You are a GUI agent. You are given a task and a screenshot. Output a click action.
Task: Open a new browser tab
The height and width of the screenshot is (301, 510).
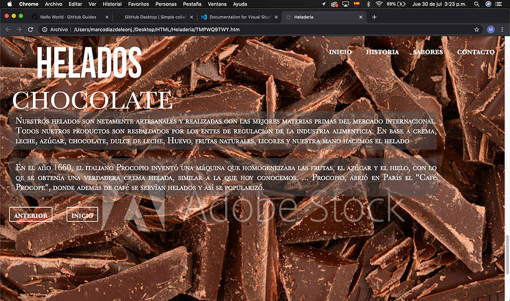[374, 17]
